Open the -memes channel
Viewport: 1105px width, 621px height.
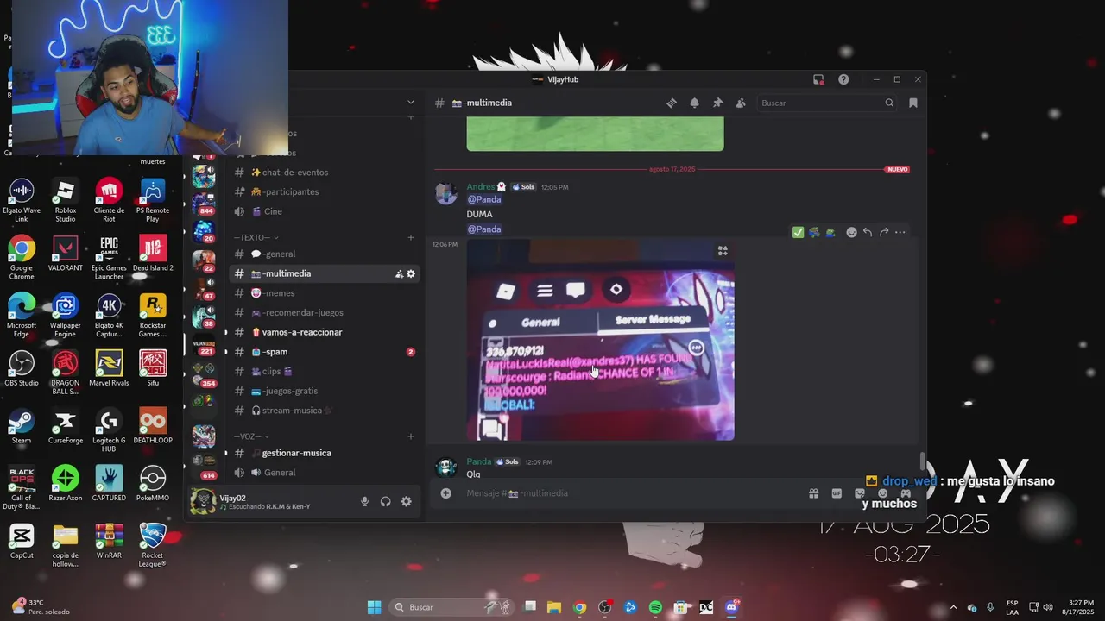click(x=325, y=293)
